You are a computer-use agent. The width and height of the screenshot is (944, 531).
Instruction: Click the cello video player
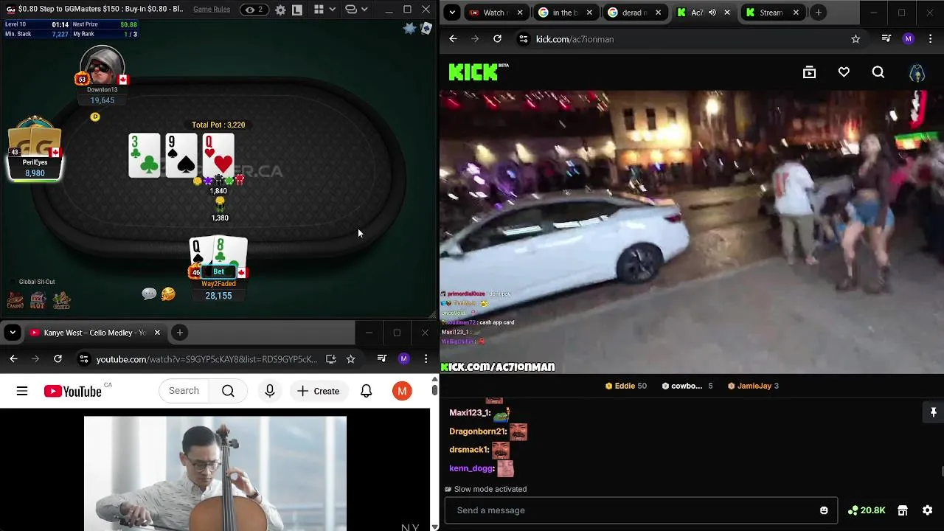coord(215,473)
